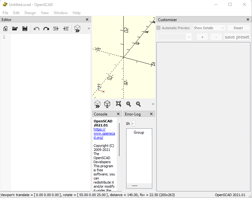Toggle the Automatic Preview checkbox
Image resolution: width=252 pixels, height=198 pixels.
(159, 28)
